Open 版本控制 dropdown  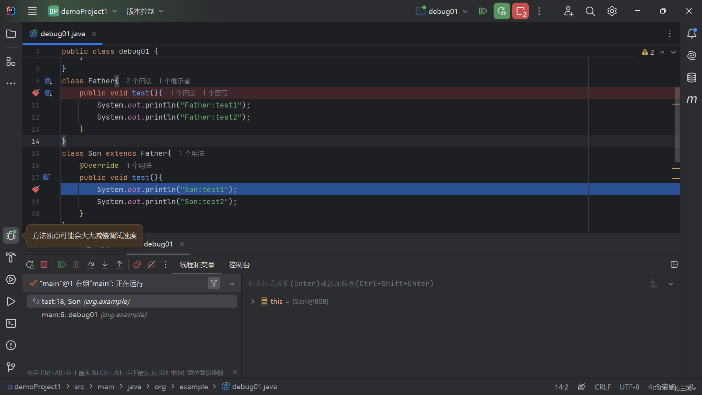(x=145, y=11)
